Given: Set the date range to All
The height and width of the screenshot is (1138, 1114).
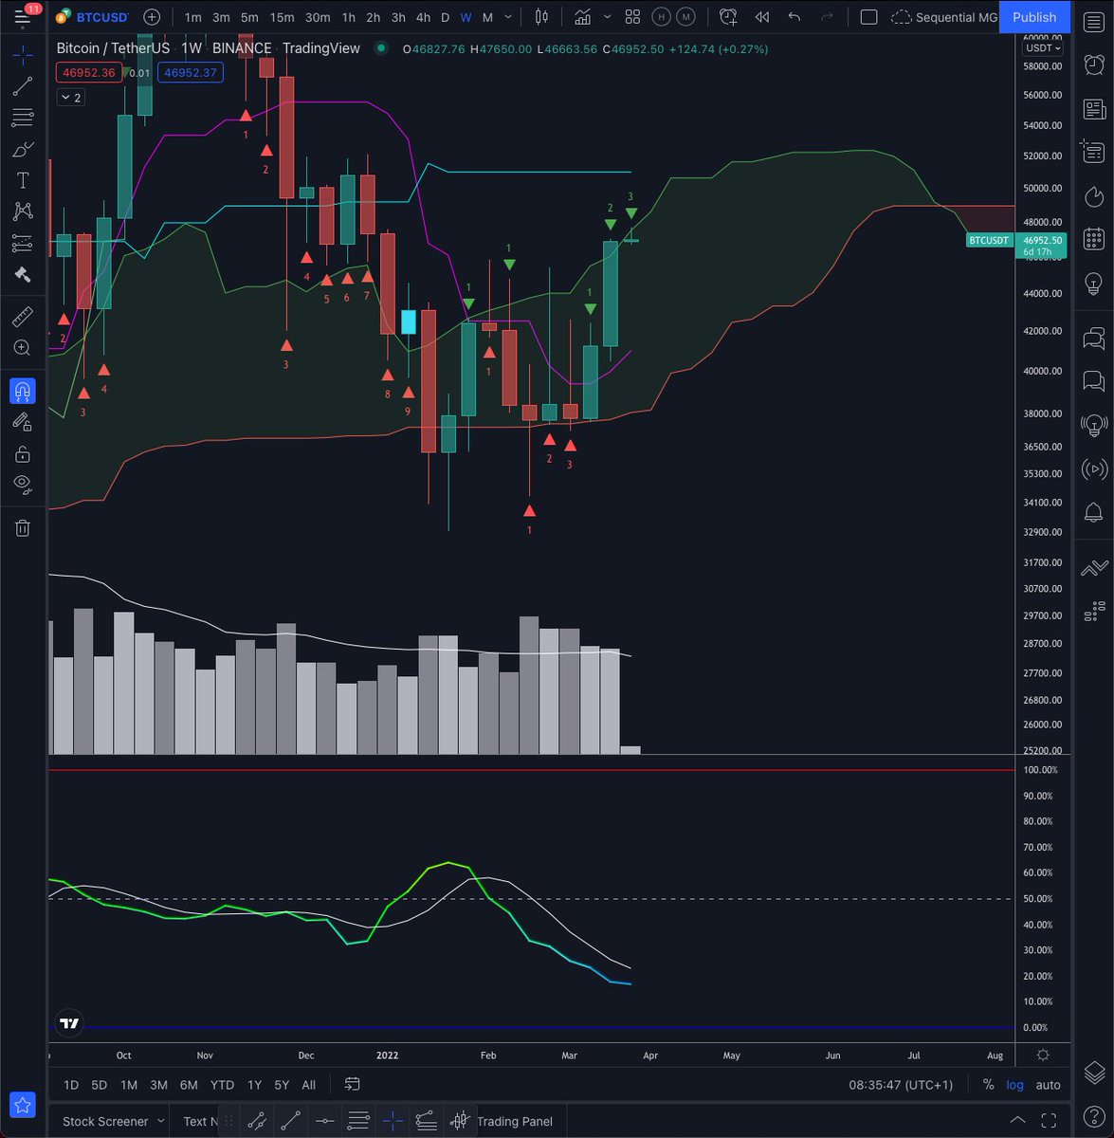Looking at the screenshot, I should (x=308, y=1085).
